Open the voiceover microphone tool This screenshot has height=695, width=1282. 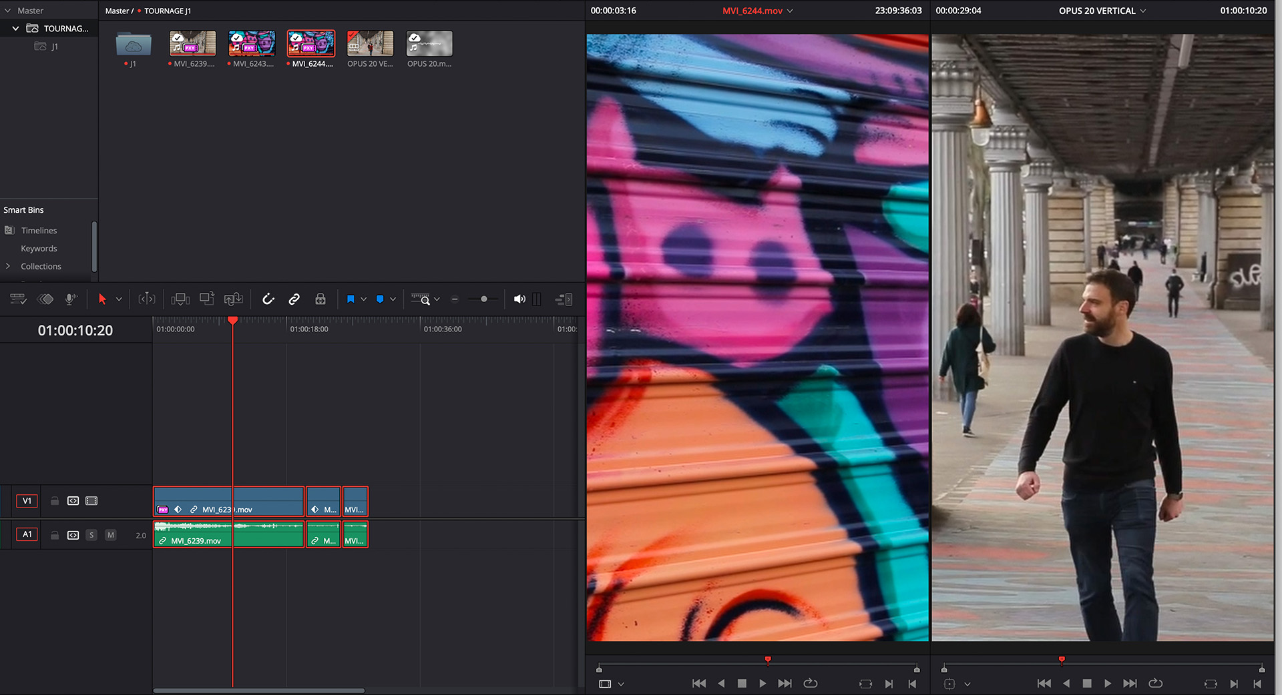tap(71, 299)
